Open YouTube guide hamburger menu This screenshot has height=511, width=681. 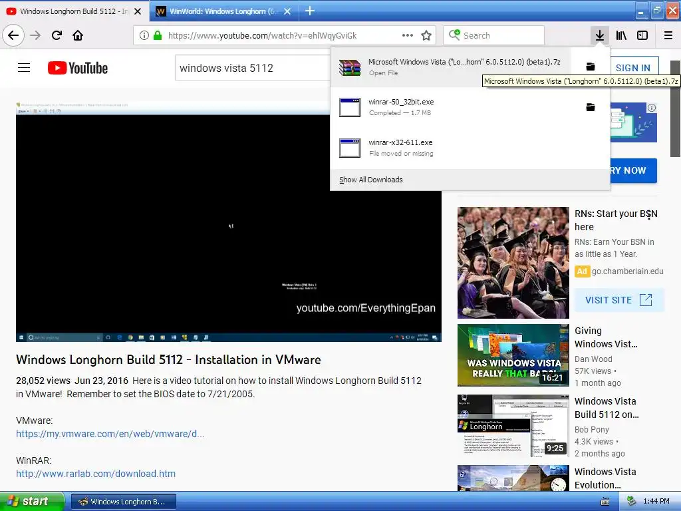click(24, 68)
